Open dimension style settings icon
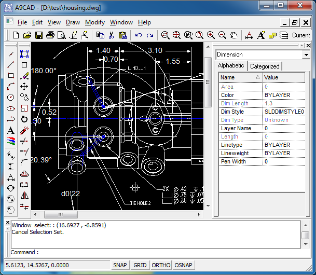Viewport: 316px width, 275px height. click(249, 35)
